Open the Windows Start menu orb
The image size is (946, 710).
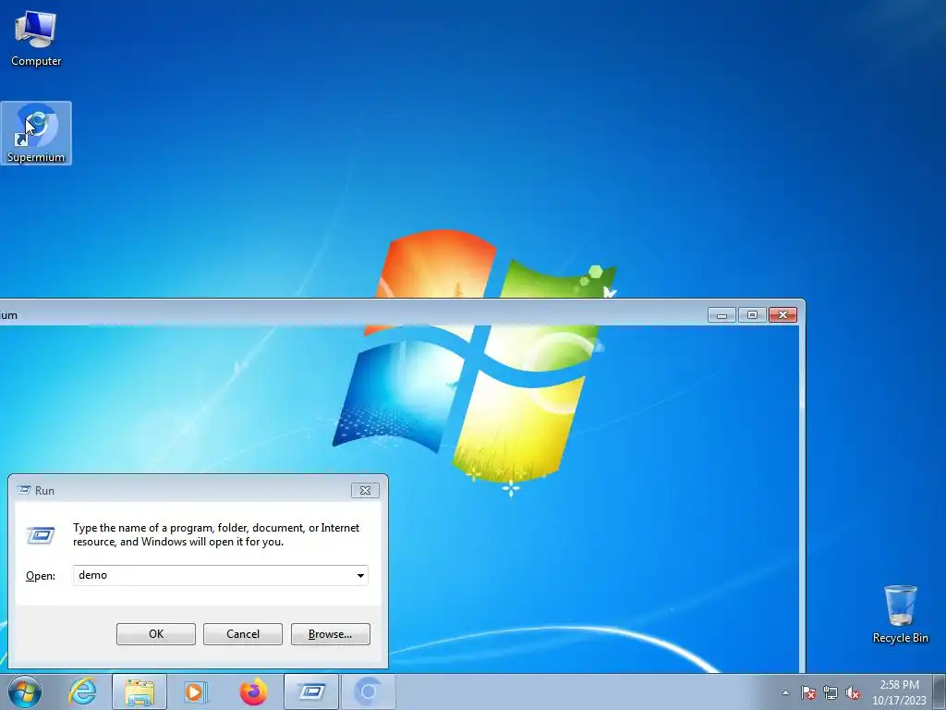(25, 692)
